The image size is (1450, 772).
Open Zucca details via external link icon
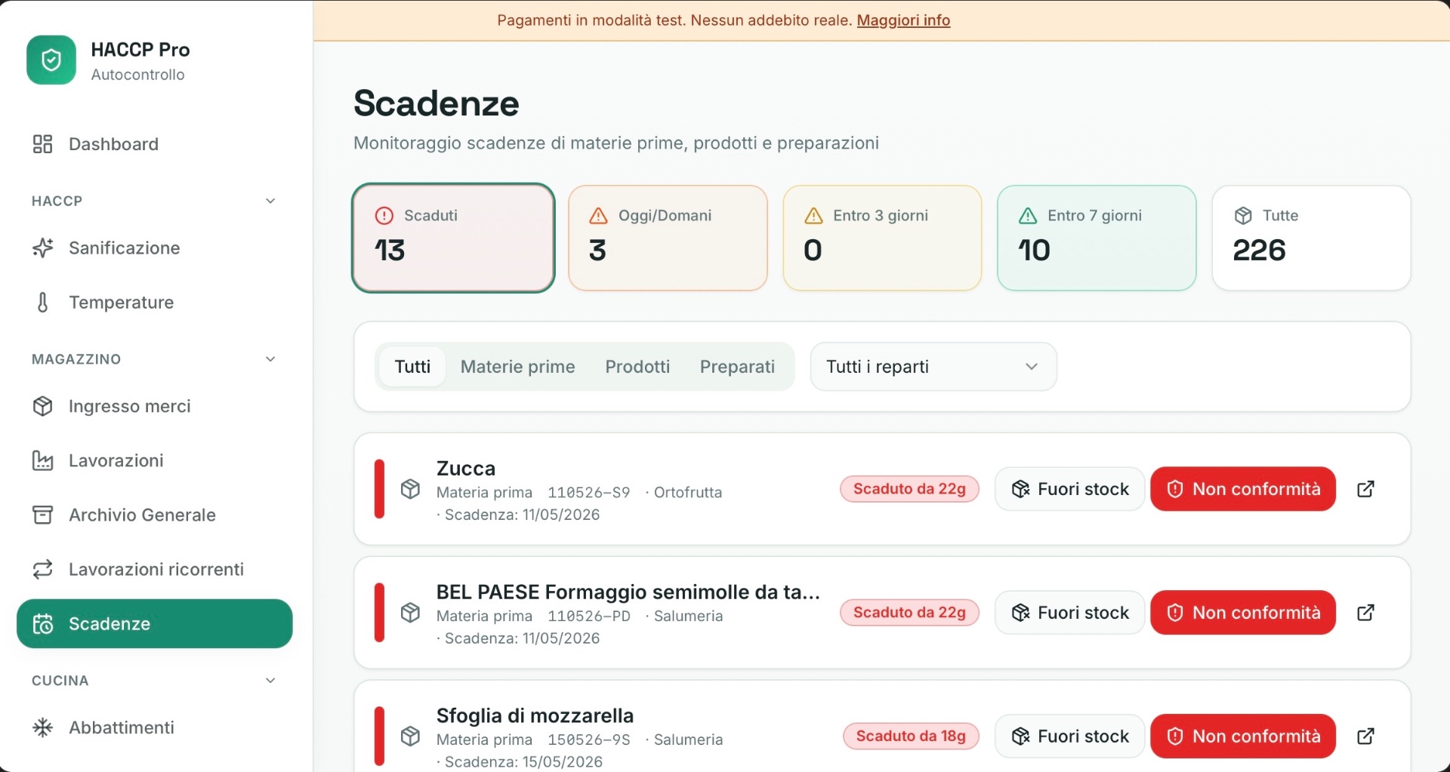pos(1365,489)
